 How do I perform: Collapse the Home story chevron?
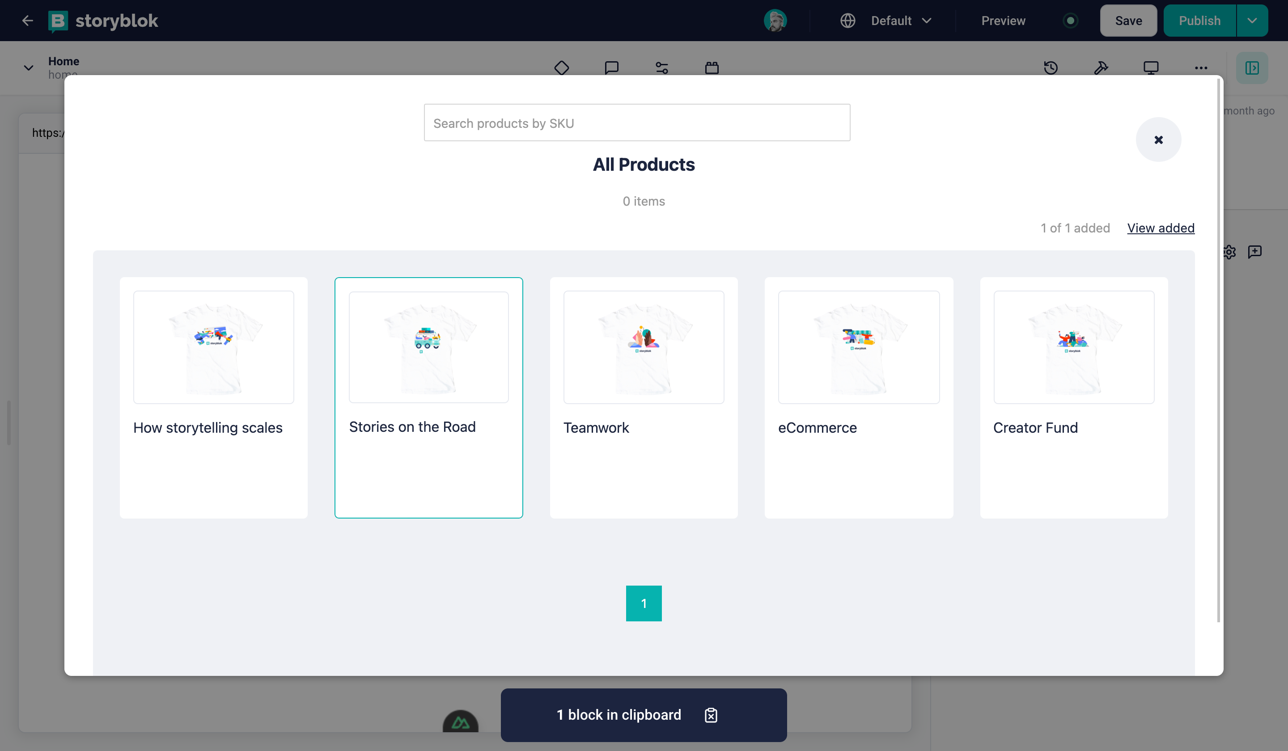click(29, 68)
